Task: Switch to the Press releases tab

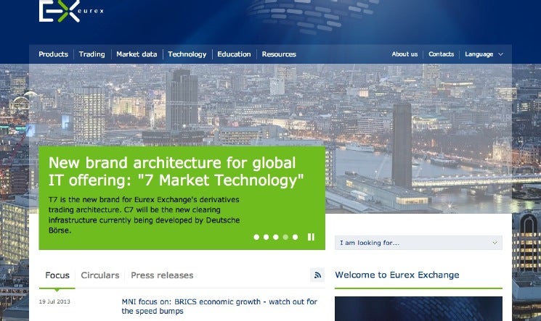Action: tap(162, 275)
